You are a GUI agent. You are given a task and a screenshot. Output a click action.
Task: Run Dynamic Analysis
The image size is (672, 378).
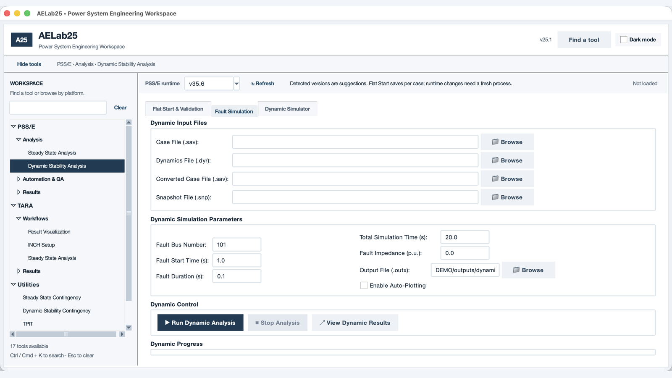[x=200, y=323]
